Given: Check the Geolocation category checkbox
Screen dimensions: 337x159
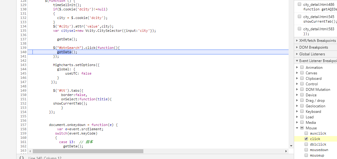Looking at the screenshot, I should click(x=302, y=106).
